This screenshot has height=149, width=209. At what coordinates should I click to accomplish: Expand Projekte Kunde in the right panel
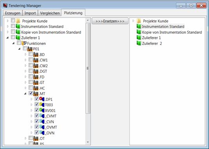133,21
